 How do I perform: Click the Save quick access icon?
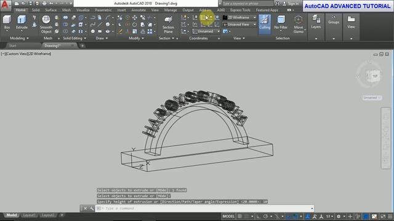pos(30,4)
